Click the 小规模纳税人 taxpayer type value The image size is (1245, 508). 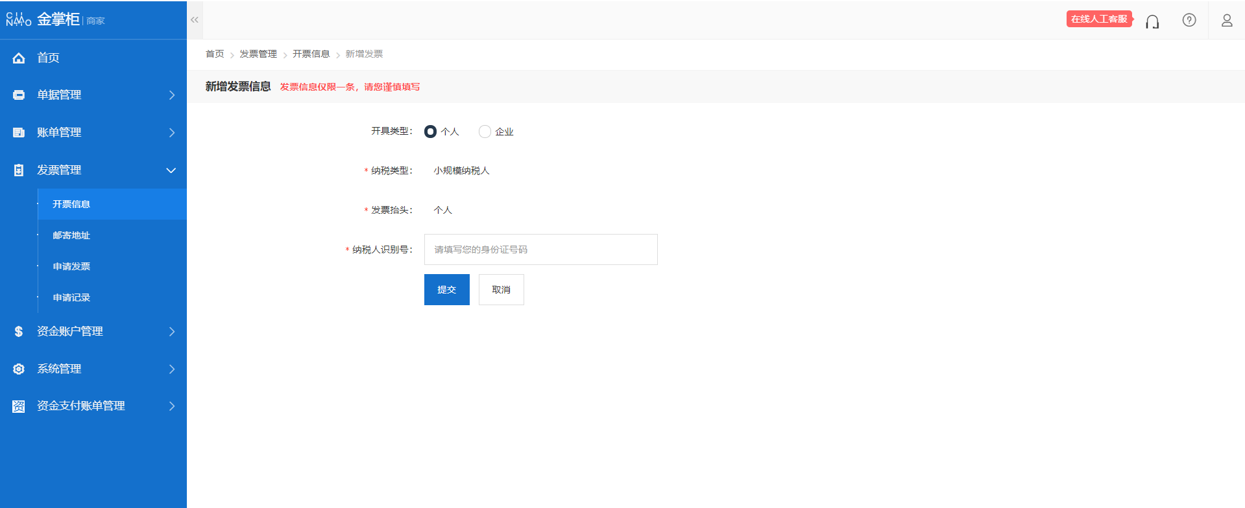[x=461, y=170]
